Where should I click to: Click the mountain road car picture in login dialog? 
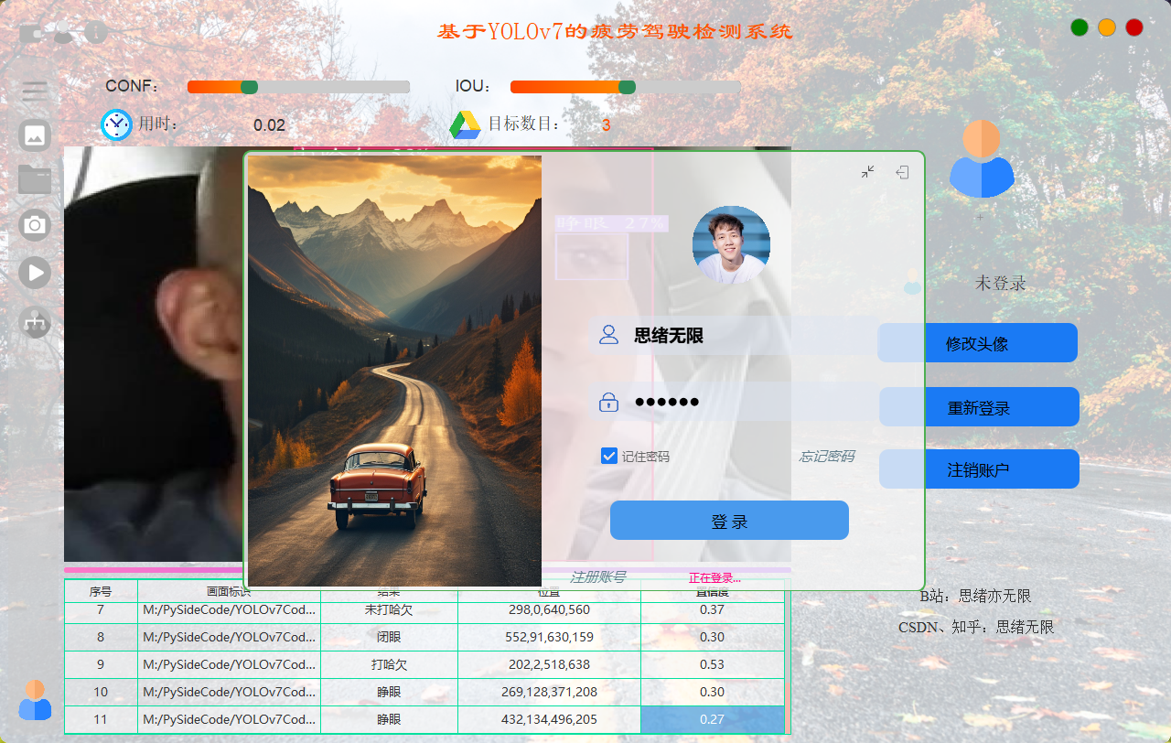(x=395, y=371)
